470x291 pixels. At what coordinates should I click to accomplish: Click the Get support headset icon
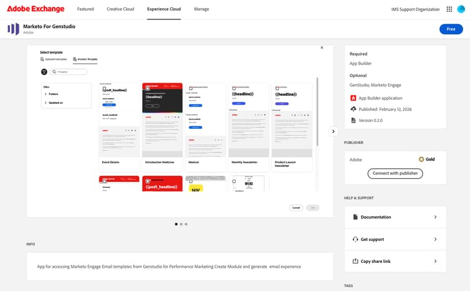(355, 239)
